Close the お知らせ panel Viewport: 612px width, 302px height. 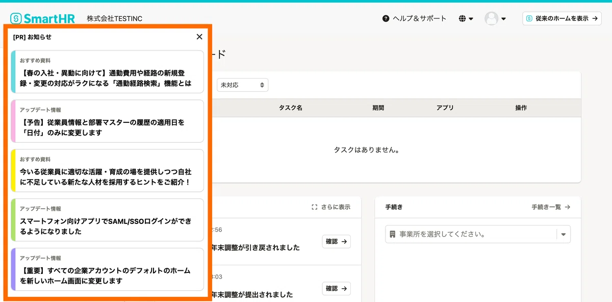click(199, 37)
